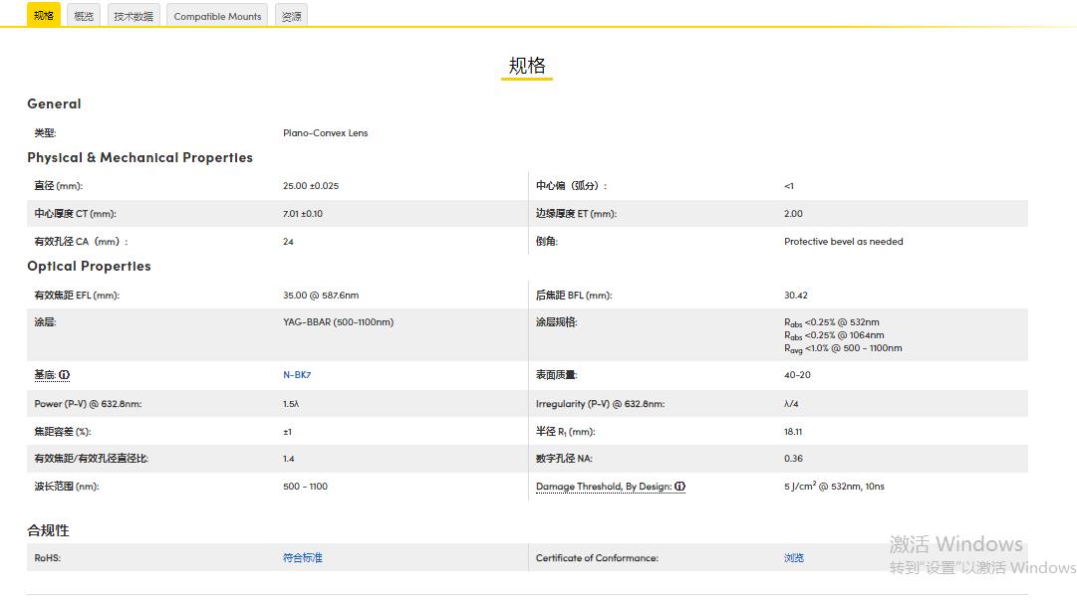
Task: Click the 符合标准 RoHS compliance link
Action: (302, 557)
